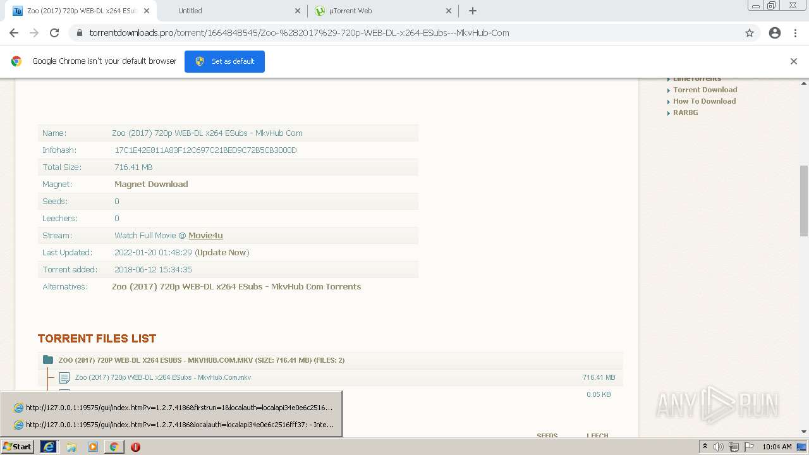Open the Windows Start menu

pos(18,446)
